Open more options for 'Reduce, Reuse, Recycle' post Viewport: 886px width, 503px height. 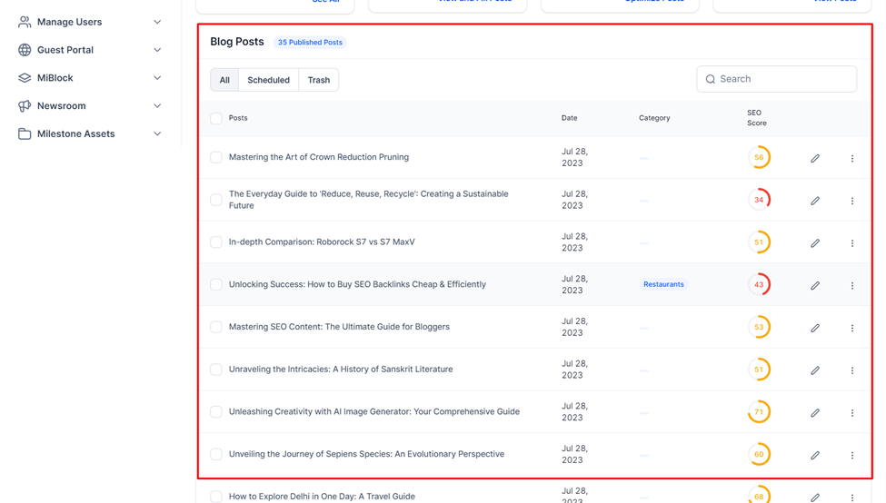(852, 201)
